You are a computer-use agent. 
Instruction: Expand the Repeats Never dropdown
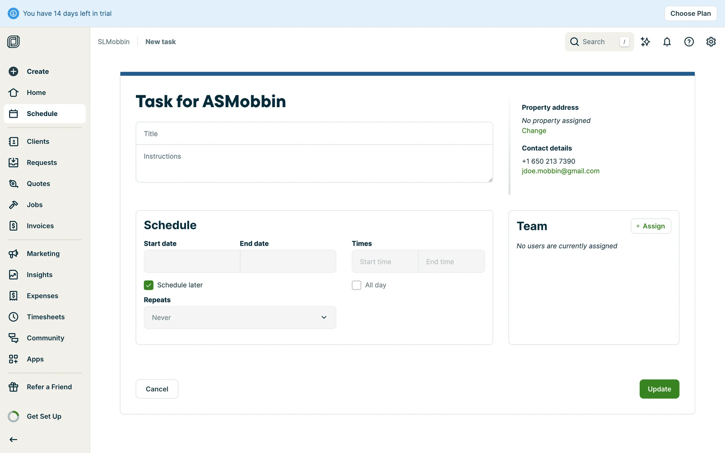pos(240,317)
